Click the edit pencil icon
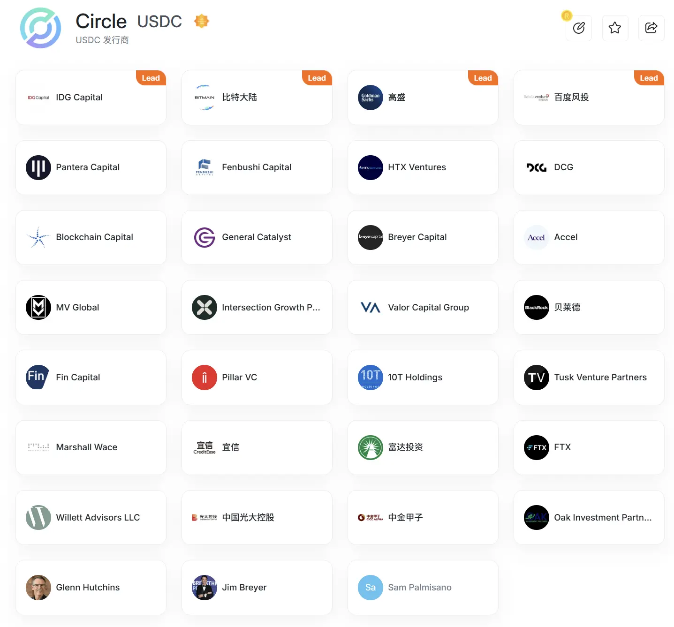 (x=578, y=28)
